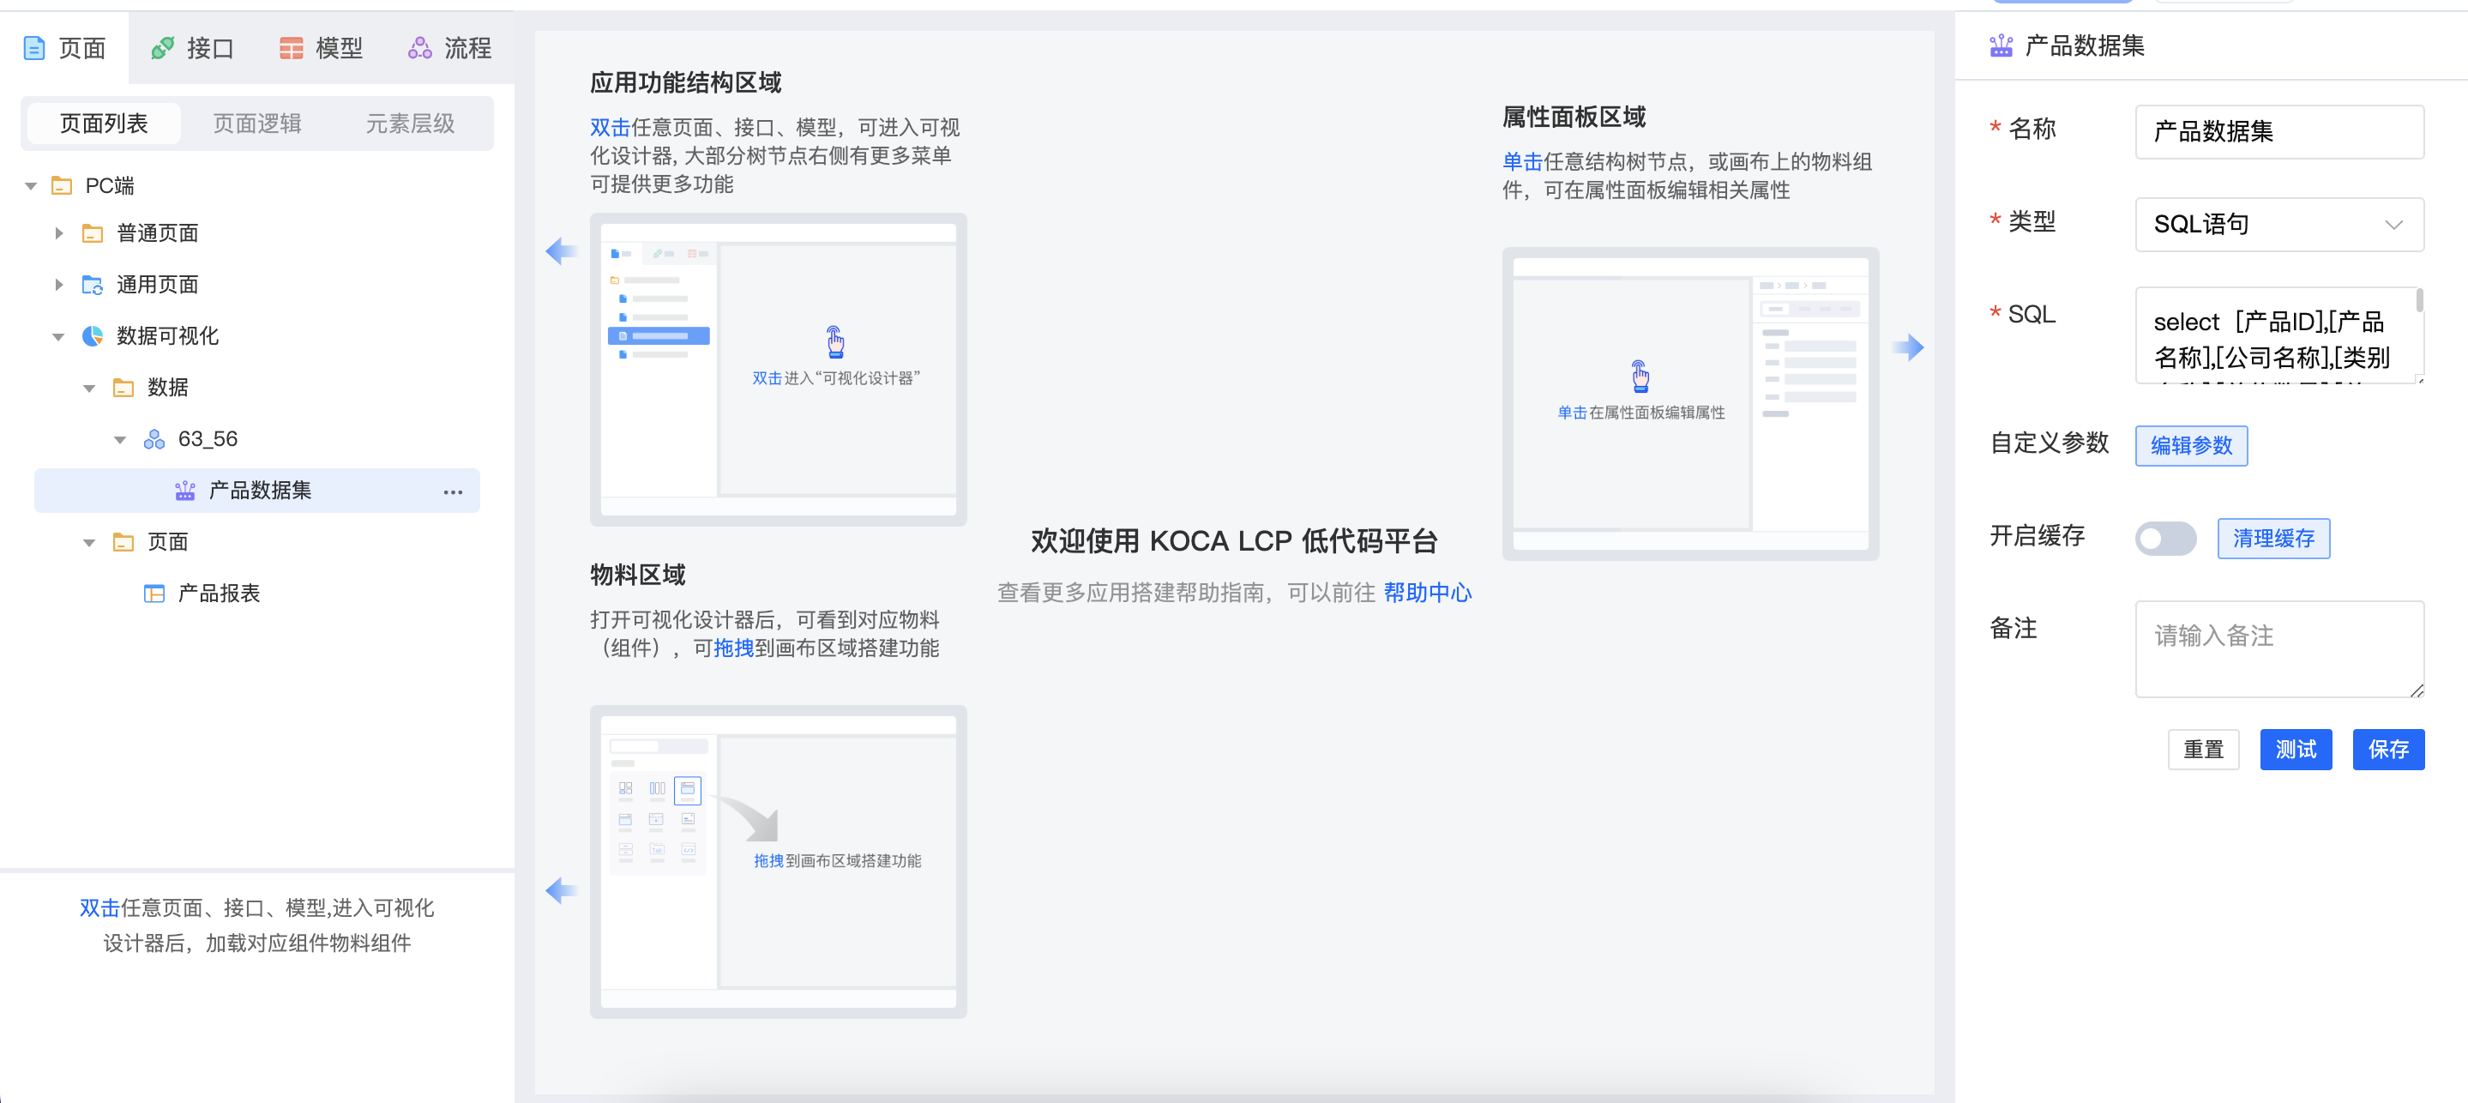Image resolution: width=2468 pixels, height=1103 pixels.
Task: Click the 类型 dropdown chevron
Action: 2393,224
